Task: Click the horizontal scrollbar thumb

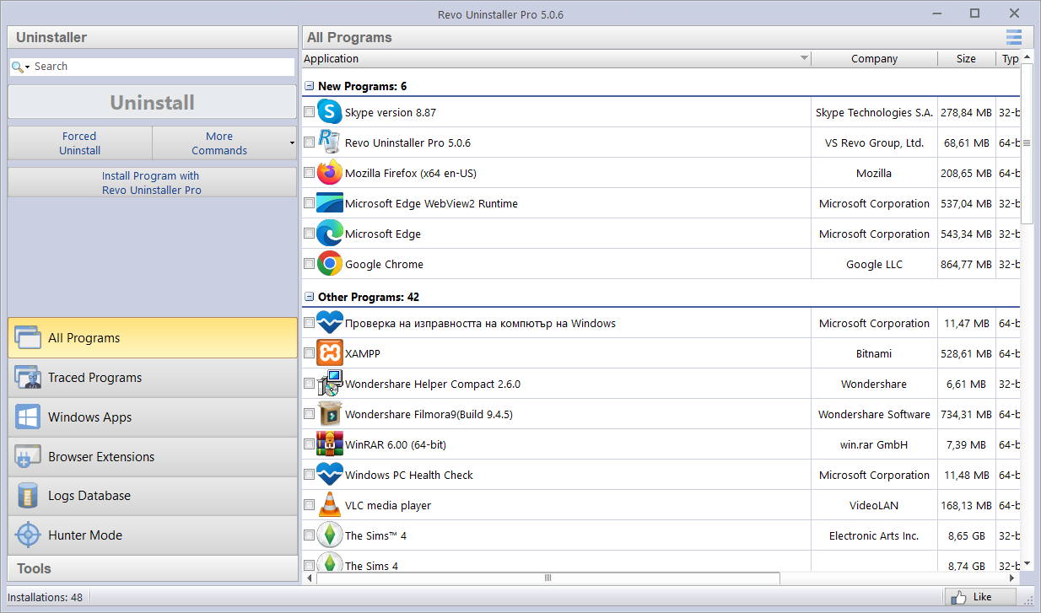Action: (547, 578)
